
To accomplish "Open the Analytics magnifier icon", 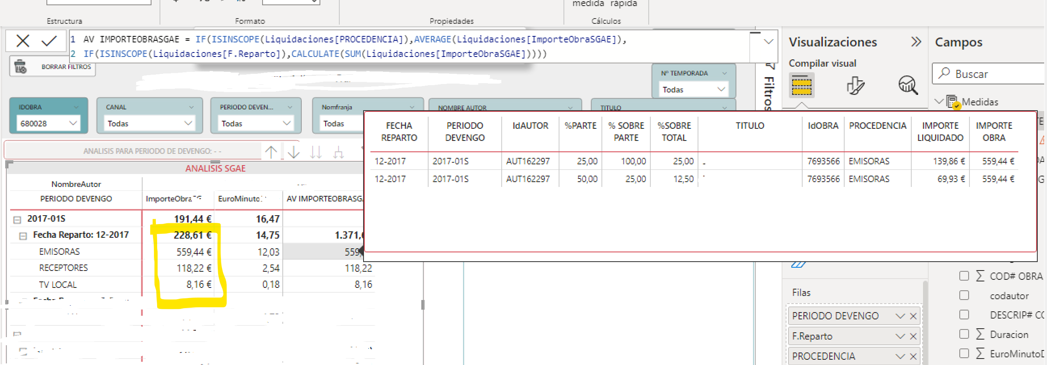I will pyautogui.click(x=908, y=85).
